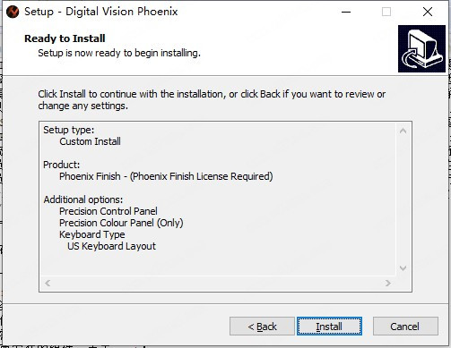The image size is (451, 348).
Task: Click the Keyboard Type line
Action: [x=92, y=234]
